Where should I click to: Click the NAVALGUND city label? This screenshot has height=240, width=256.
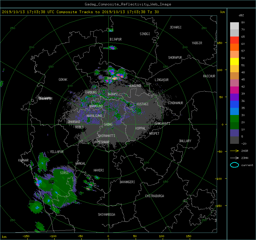point(94,116)
